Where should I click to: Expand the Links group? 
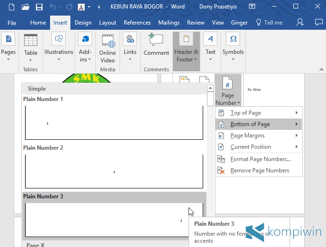(130, 47)
